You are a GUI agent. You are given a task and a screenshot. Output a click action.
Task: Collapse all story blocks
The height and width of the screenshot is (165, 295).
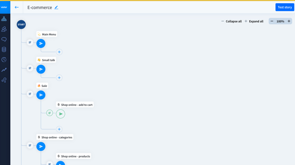(x=231, y=21)
